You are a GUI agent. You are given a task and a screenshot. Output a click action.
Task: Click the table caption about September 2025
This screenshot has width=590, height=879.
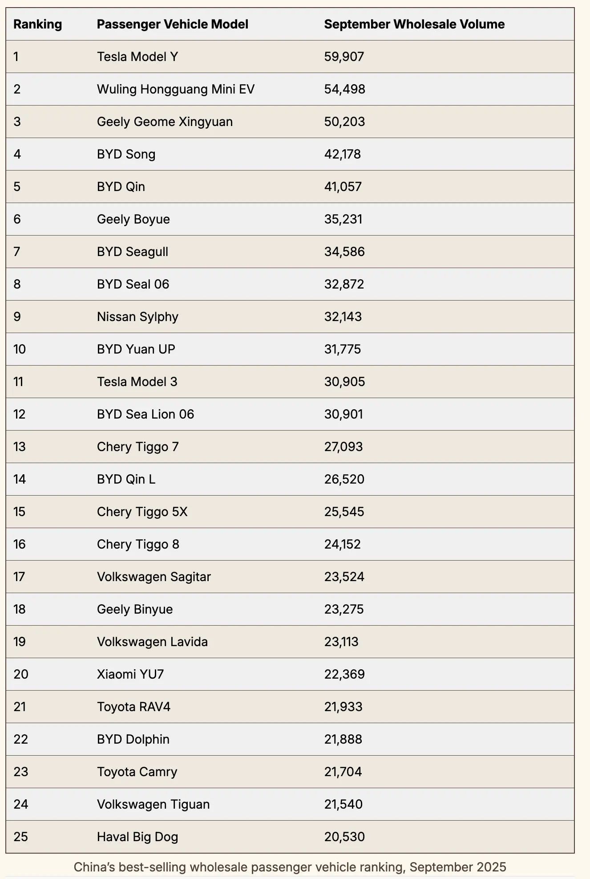point(290,867)
